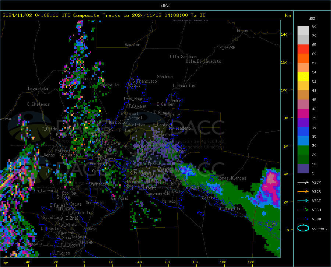
Task: Click the 'E_1-736' place label
Action: 227,48
